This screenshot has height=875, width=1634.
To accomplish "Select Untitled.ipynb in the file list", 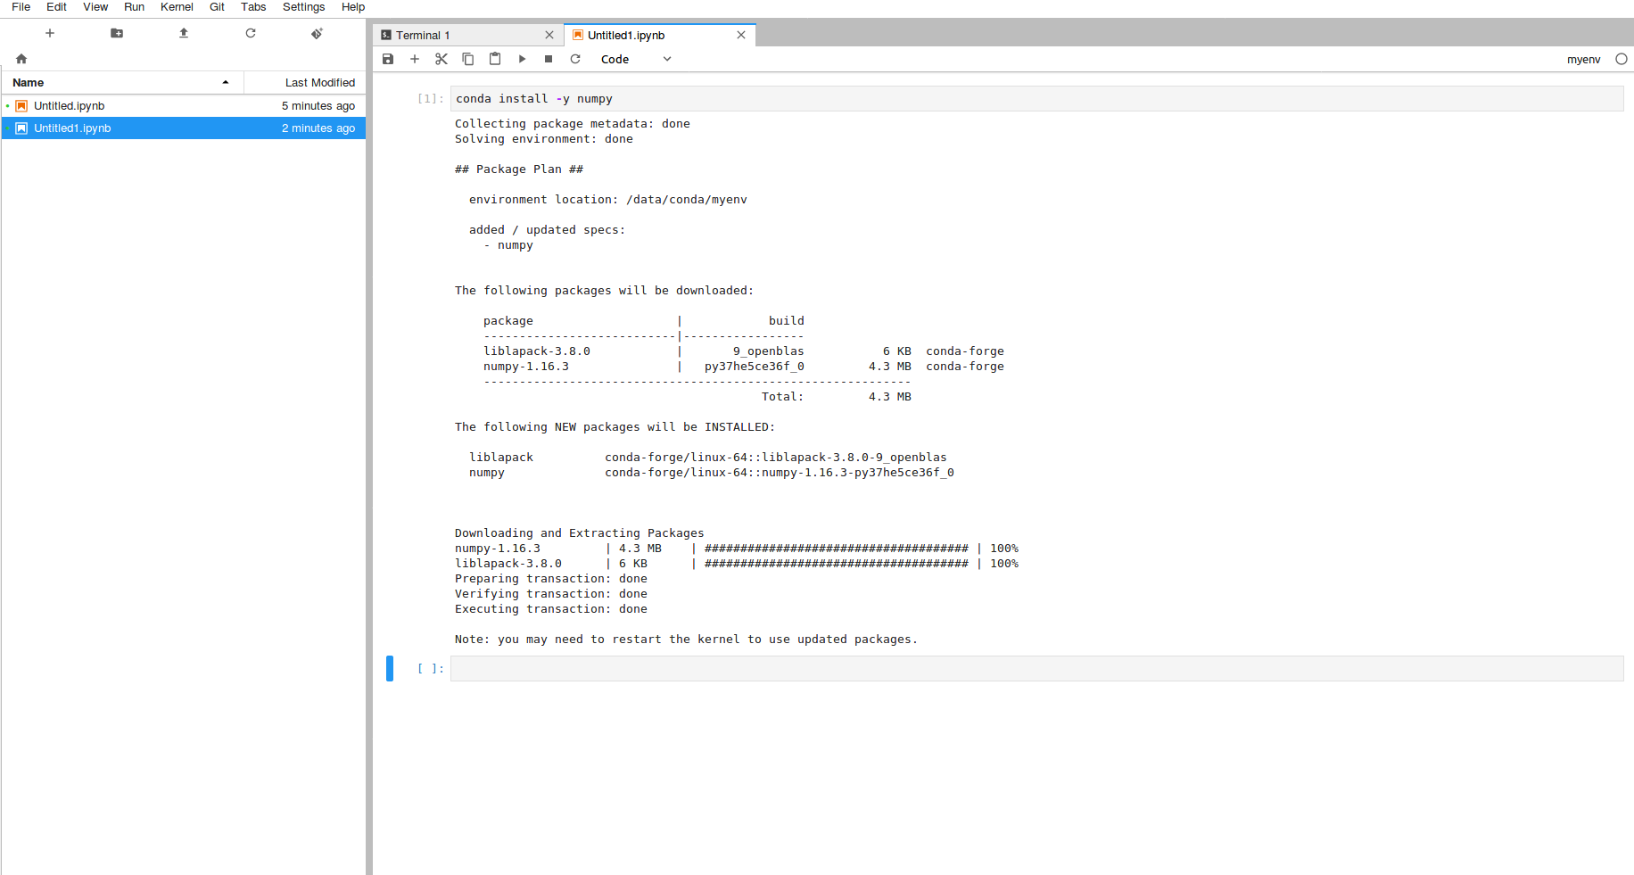I will pos(70,105).
